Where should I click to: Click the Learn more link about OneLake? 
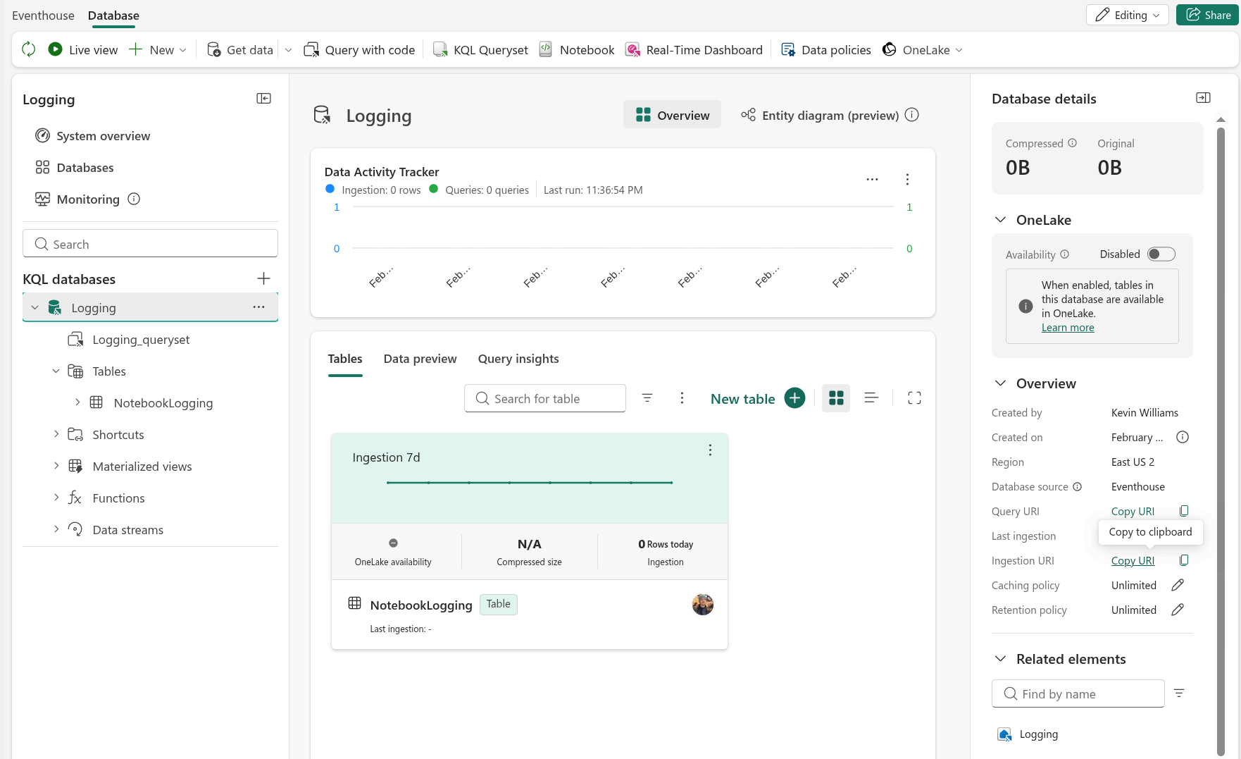pos(1068,327)
